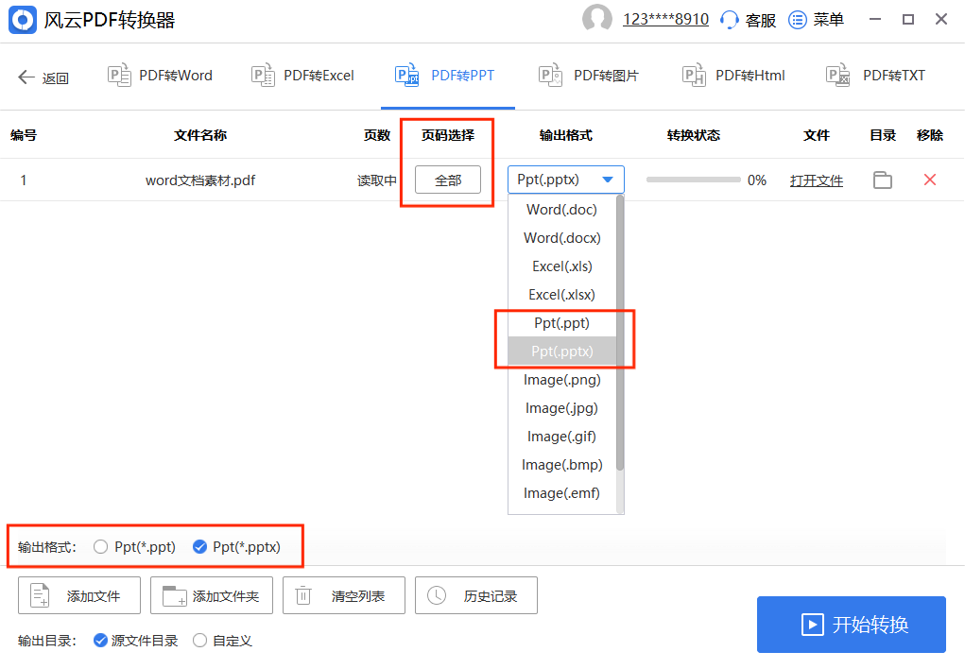
Task: Click the 历史记录 clock icon
Action: pos(437,595)
